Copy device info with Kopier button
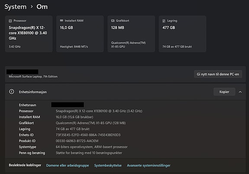 224,92
